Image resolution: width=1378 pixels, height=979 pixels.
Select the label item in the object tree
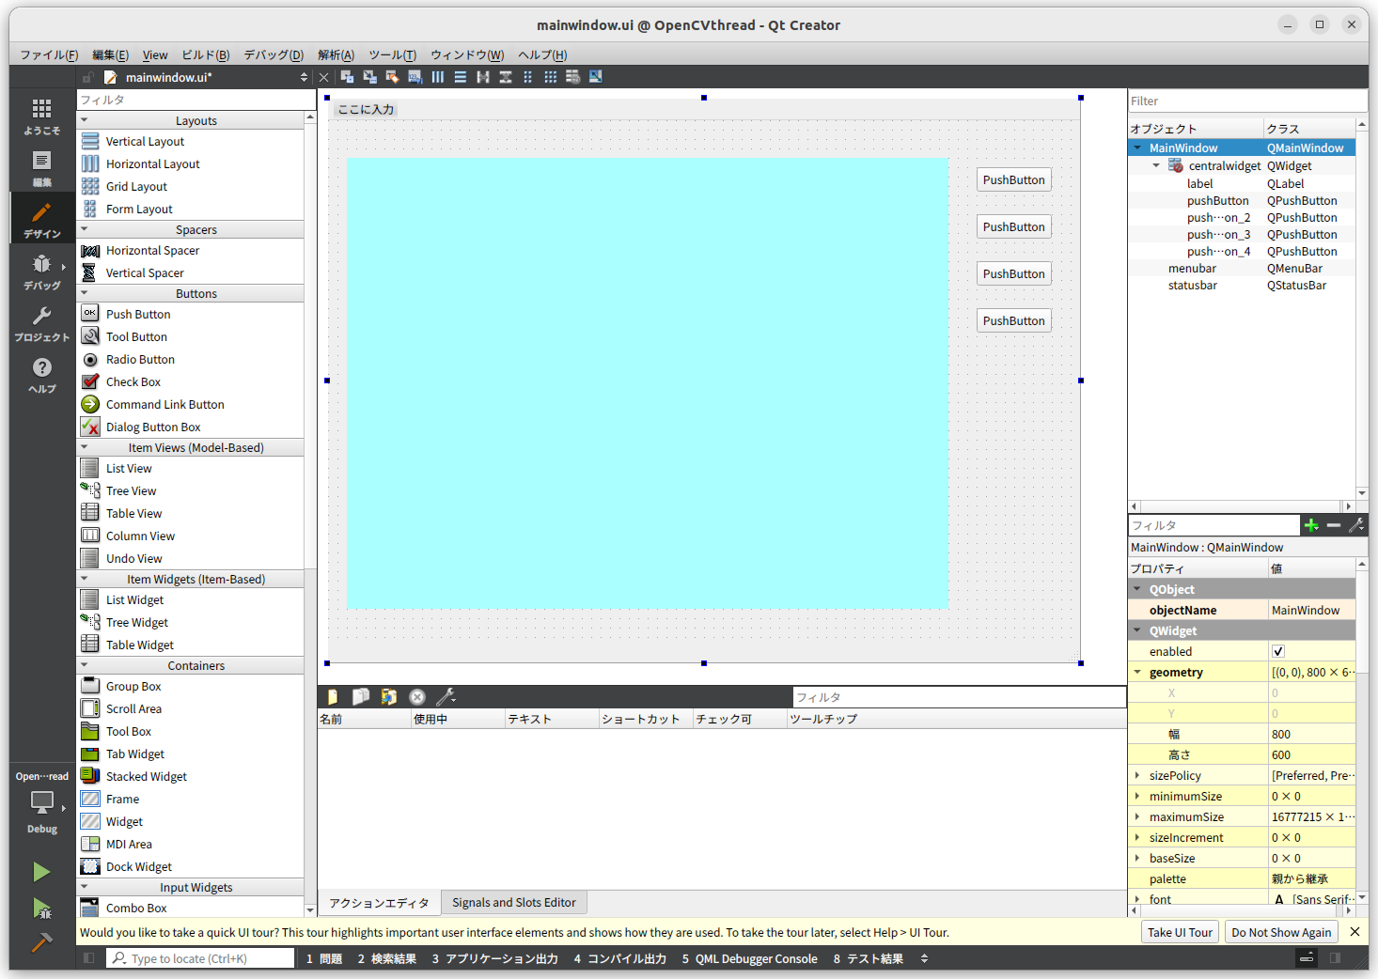pos(1200,182)
